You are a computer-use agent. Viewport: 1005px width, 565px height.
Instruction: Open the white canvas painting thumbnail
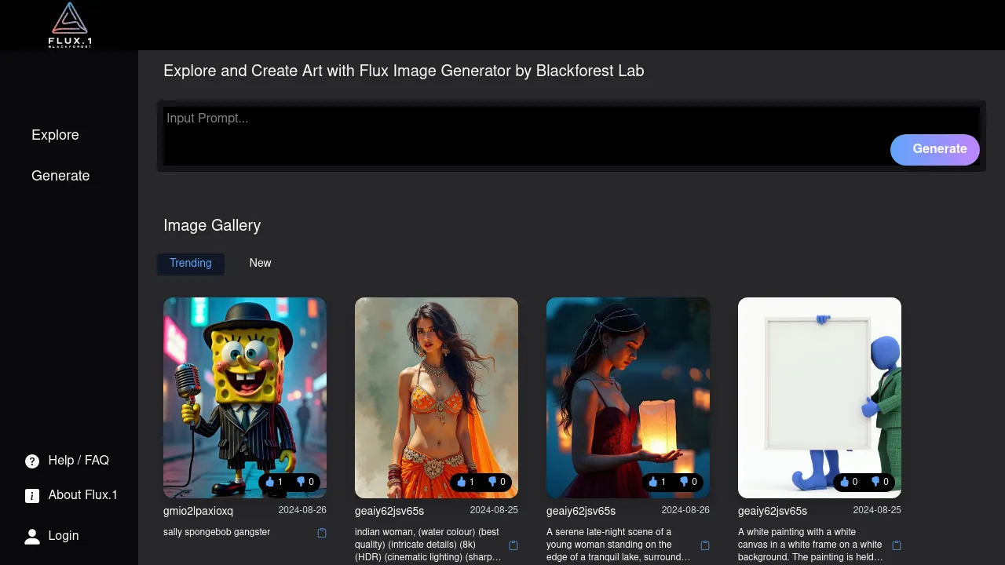click(x=820, y=398)
